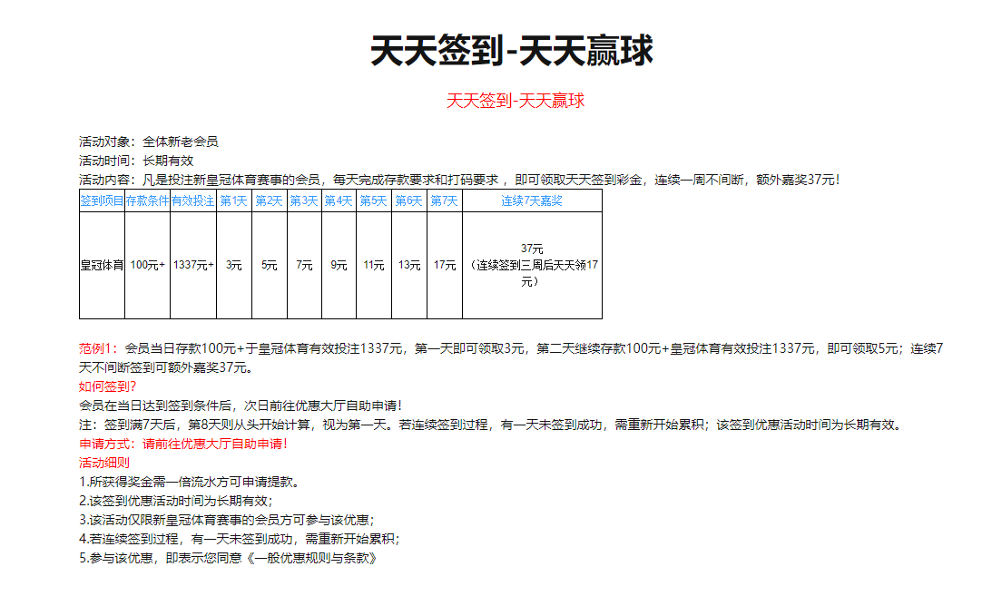Click the 7元 reward cell
The width and height of the screenshot is (1002, 596).
click(x=304, y=265)
